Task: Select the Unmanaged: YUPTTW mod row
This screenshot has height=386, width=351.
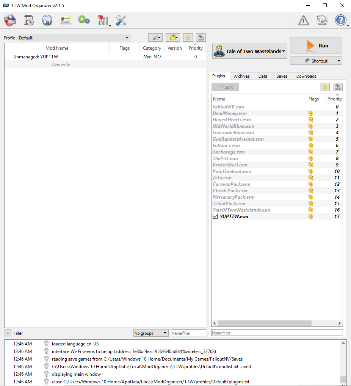Action: [105, 56]
